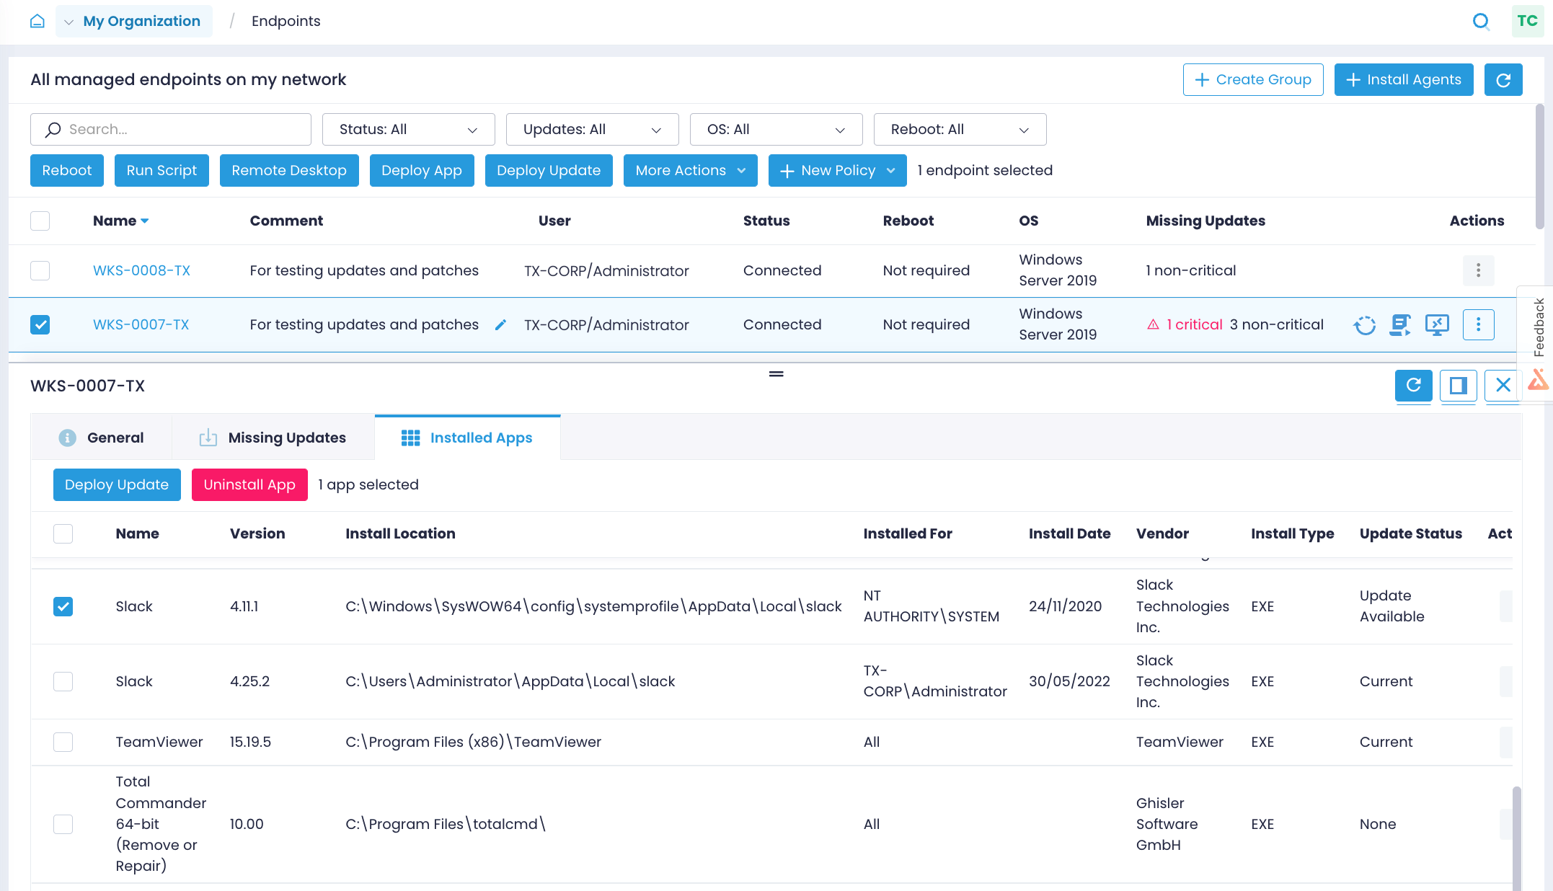Switch to the Missing Updates tab

coord(273,438)
